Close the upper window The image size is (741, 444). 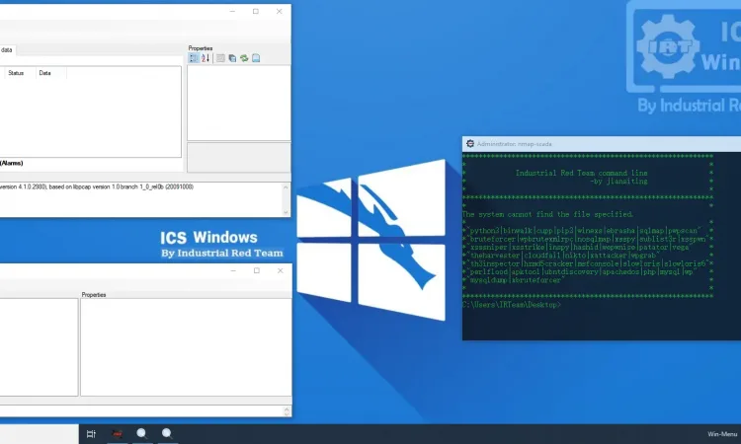pos(280,11)
